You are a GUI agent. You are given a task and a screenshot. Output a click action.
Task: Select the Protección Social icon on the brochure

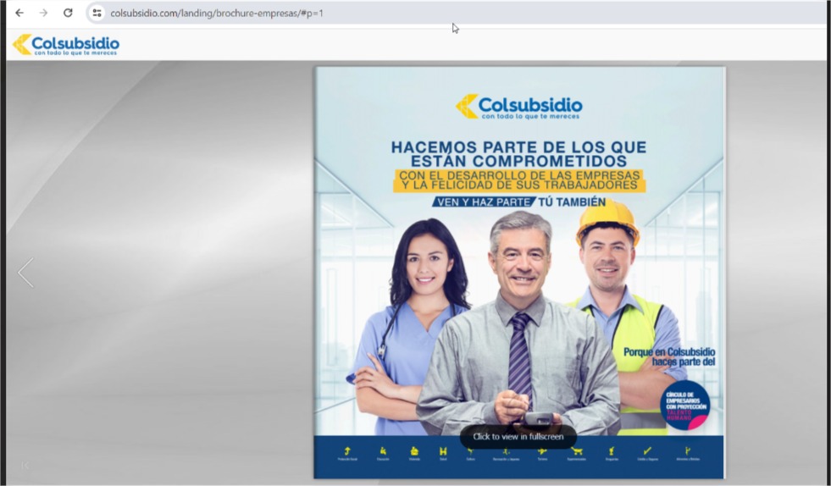pos(346,451)
